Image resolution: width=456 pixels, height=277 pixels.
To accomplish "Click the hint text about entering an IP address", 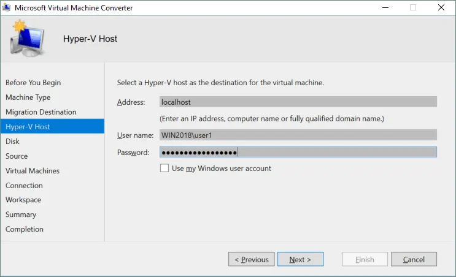I will point(272,119).
